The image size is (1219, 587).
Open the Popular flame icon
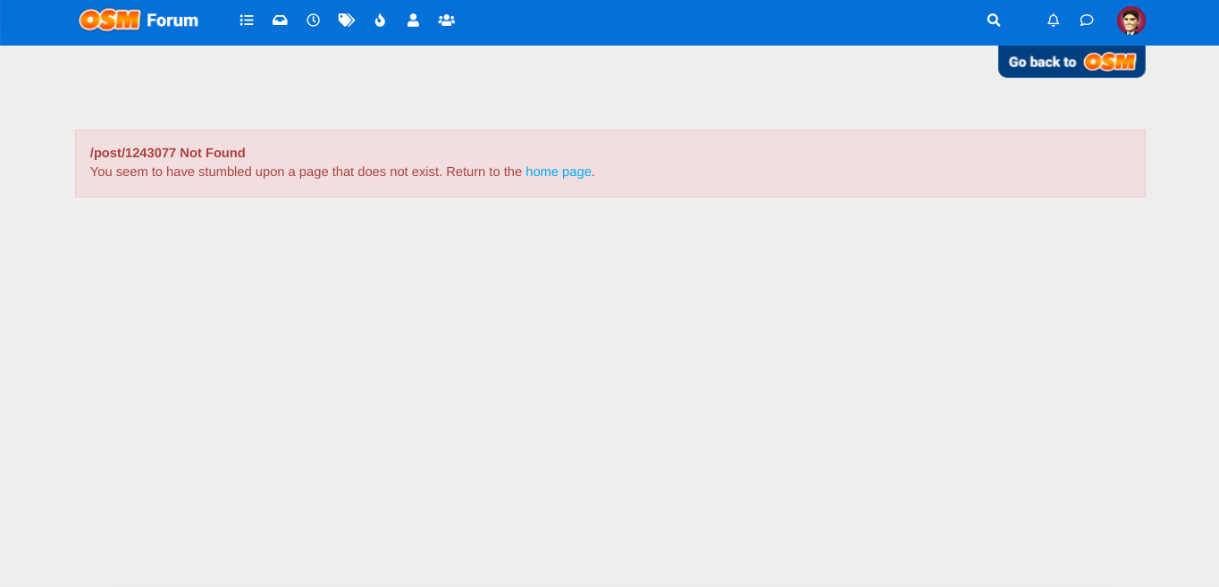pos(380,20)
